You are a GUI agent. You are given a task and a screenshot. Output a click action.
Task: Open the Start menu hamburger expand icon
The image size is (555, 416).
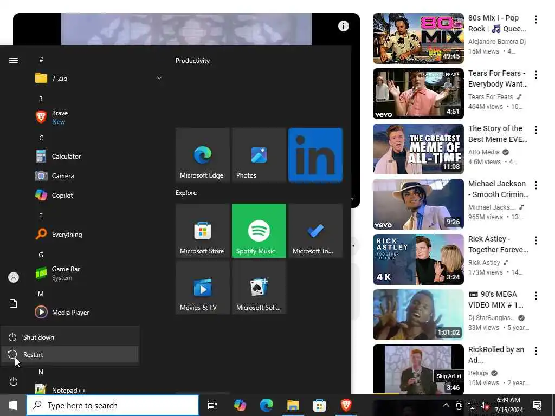pos(14,61)
